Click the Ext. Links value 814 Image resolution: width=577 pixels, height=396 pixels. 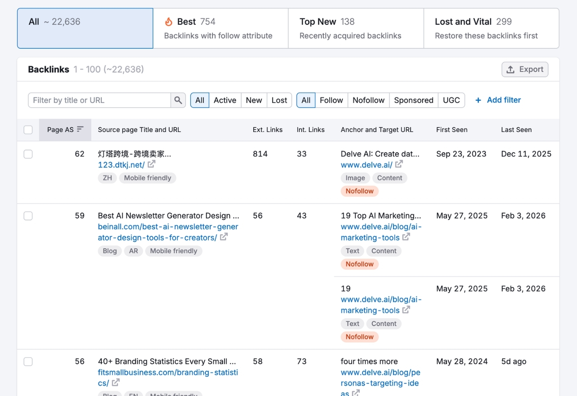click(260, 154)
